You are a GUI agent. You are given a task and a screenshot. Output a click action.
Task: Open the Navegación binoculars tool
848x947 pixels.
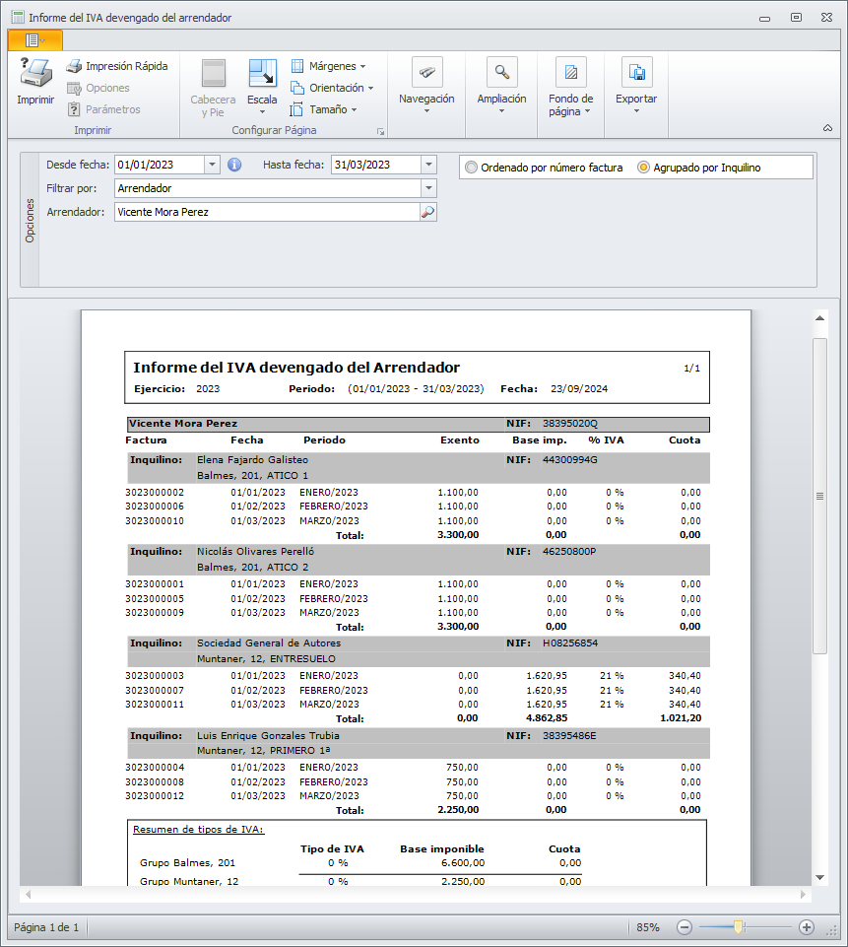point(426,73)
